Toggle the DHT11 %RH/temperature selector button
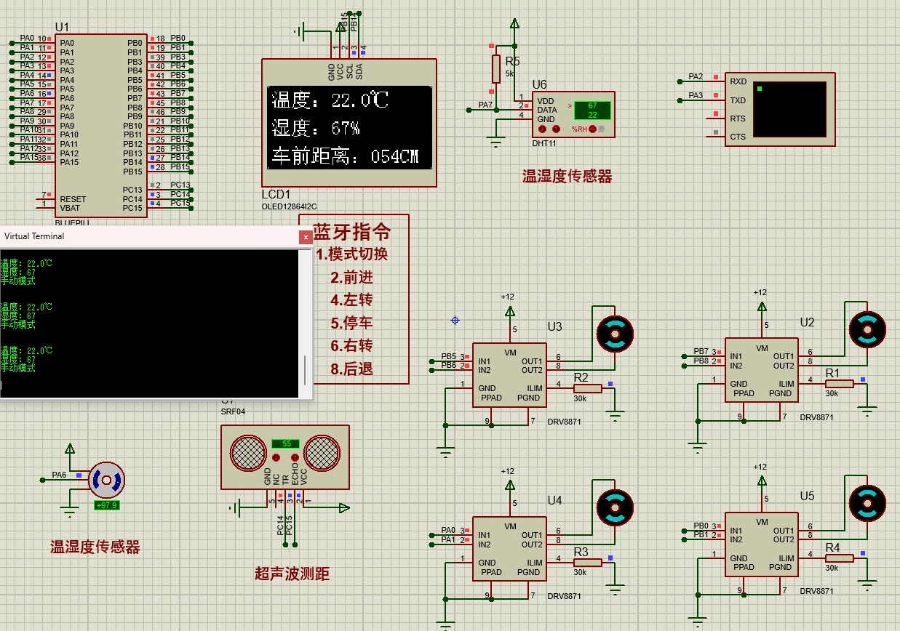This screenshot has width=900, height=631. click(x=592, y=129)
